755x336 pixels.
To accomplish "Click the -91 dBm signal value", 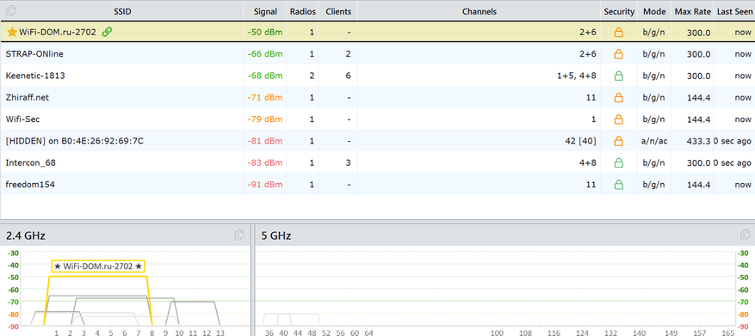I will tap(265, 184).
